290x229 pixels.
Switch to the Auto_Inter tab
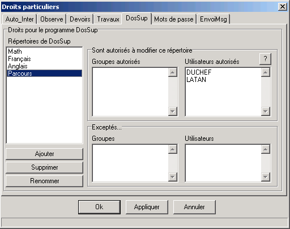19,19
